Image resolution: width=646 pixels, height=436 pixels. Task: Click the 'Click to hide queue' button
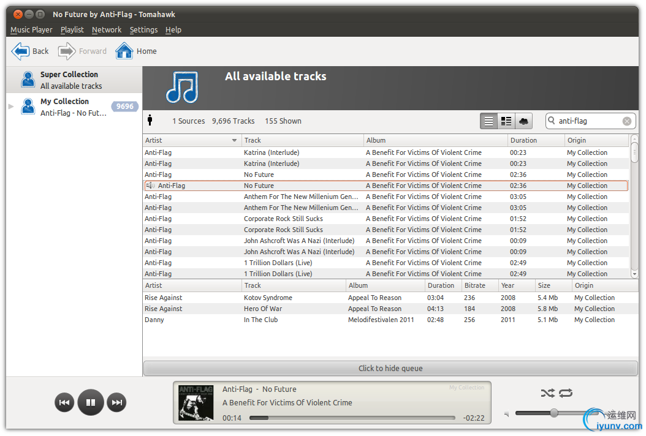click(x=390, y=368)
